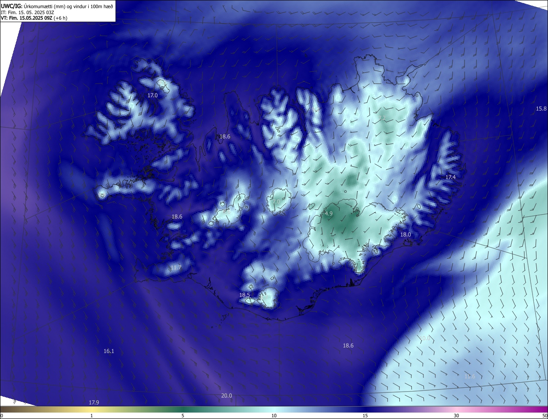Screen dimensions: 548x419
Task: Click the 16.1 value over the ocean
Action: (x=109, y=351)
